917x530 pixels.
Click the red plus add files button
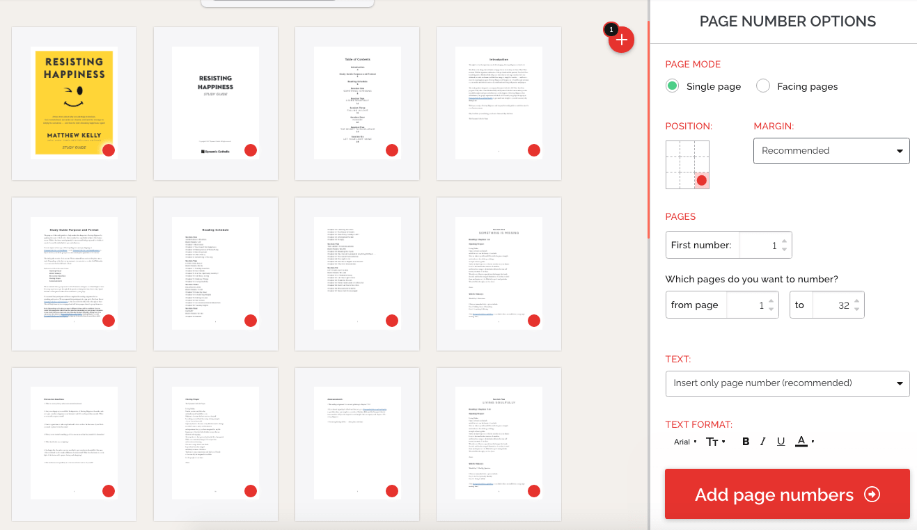click(621, 40)
